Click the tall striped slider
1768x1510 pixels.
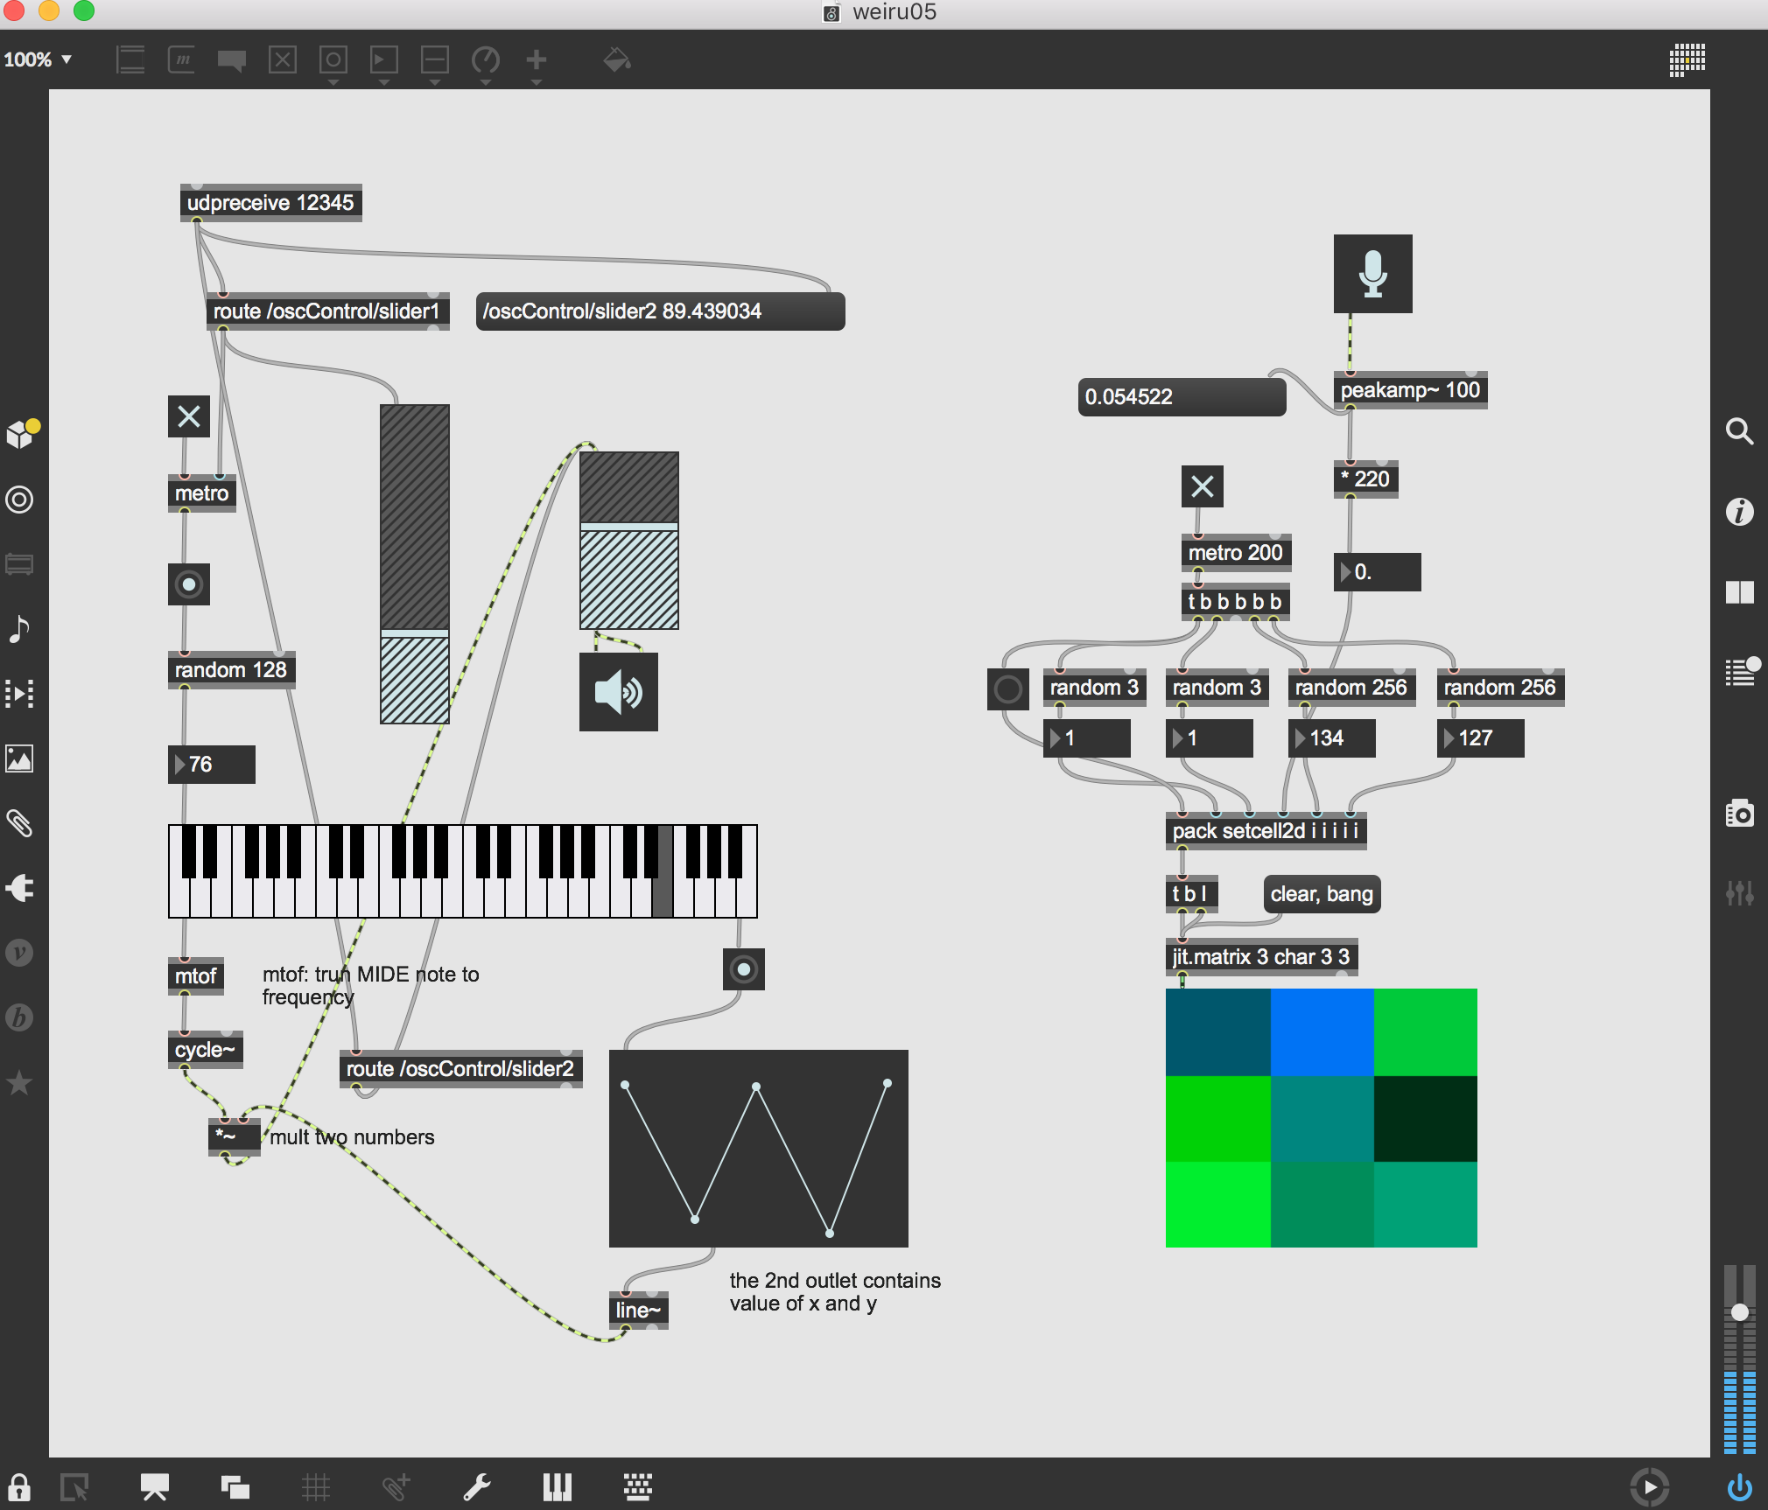[x=415, y=563]
